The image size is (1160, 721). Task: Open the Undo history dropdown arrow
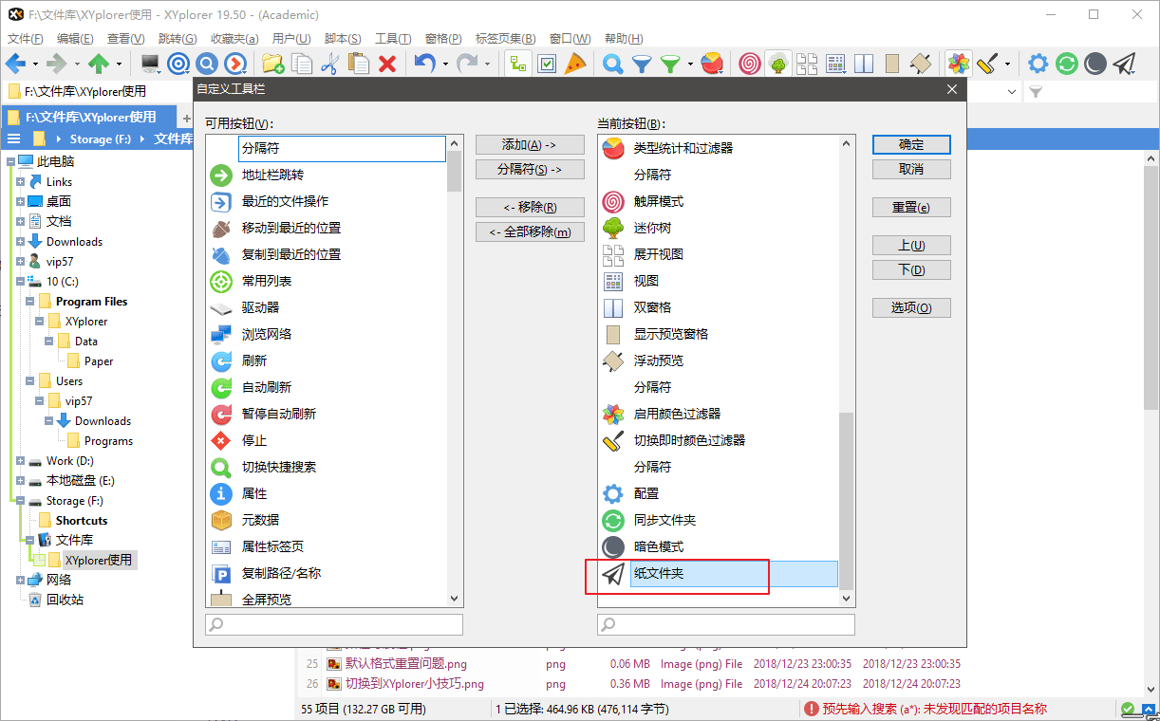[444, 65]
